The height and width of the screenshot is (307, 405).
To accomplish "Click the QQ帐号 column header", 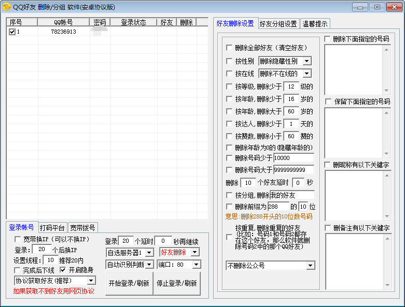I will coord(64,22).
